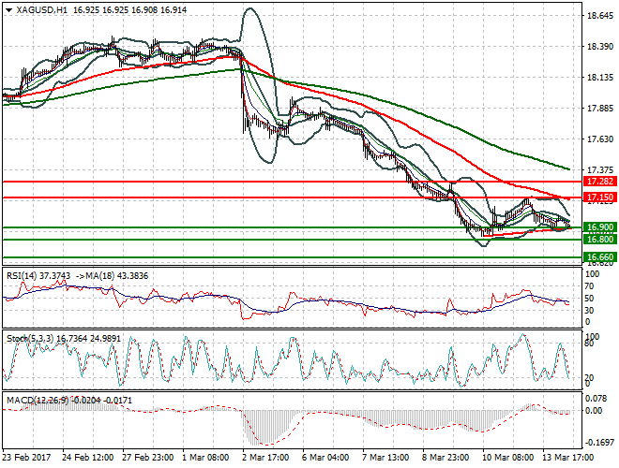Select the MACD(12,26,9) indicator label
The image size is (619, 468).
[x=38, y=401]
